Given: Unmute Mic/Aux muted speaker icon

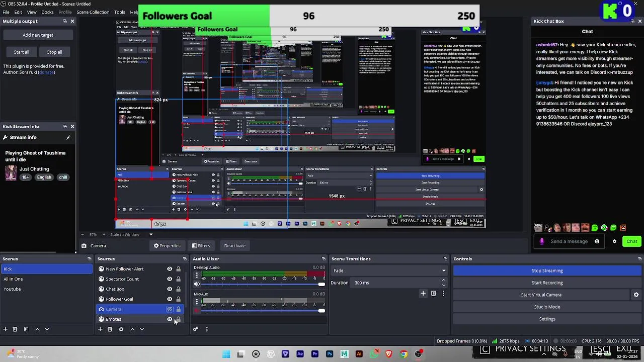Looking at the screenshot, I should [x=197, y=311].
